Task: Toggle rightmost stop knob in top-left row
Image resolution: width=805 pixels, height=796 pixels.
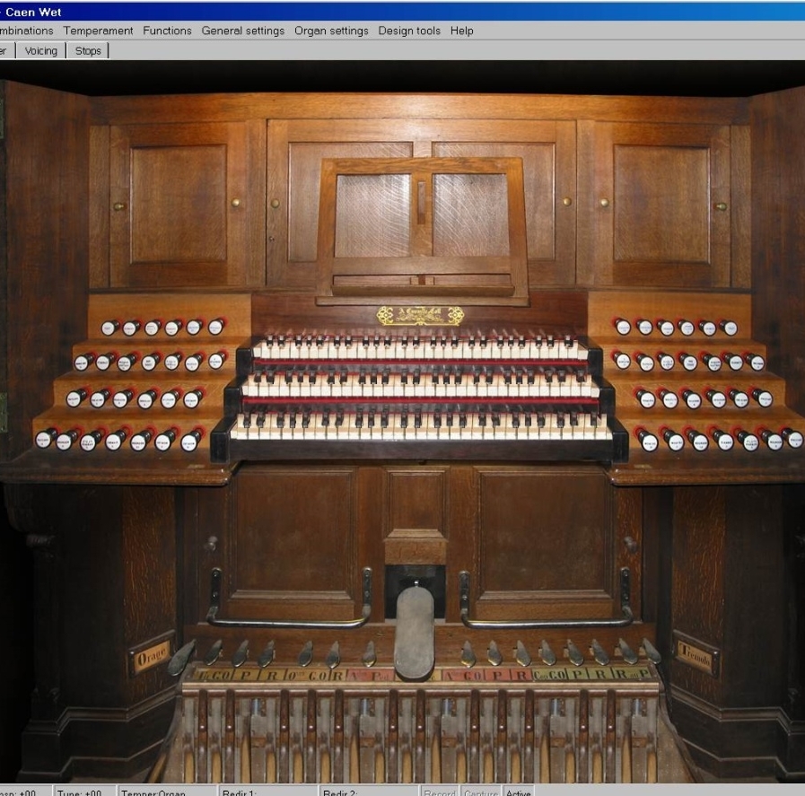Action: tap(215, 328)
